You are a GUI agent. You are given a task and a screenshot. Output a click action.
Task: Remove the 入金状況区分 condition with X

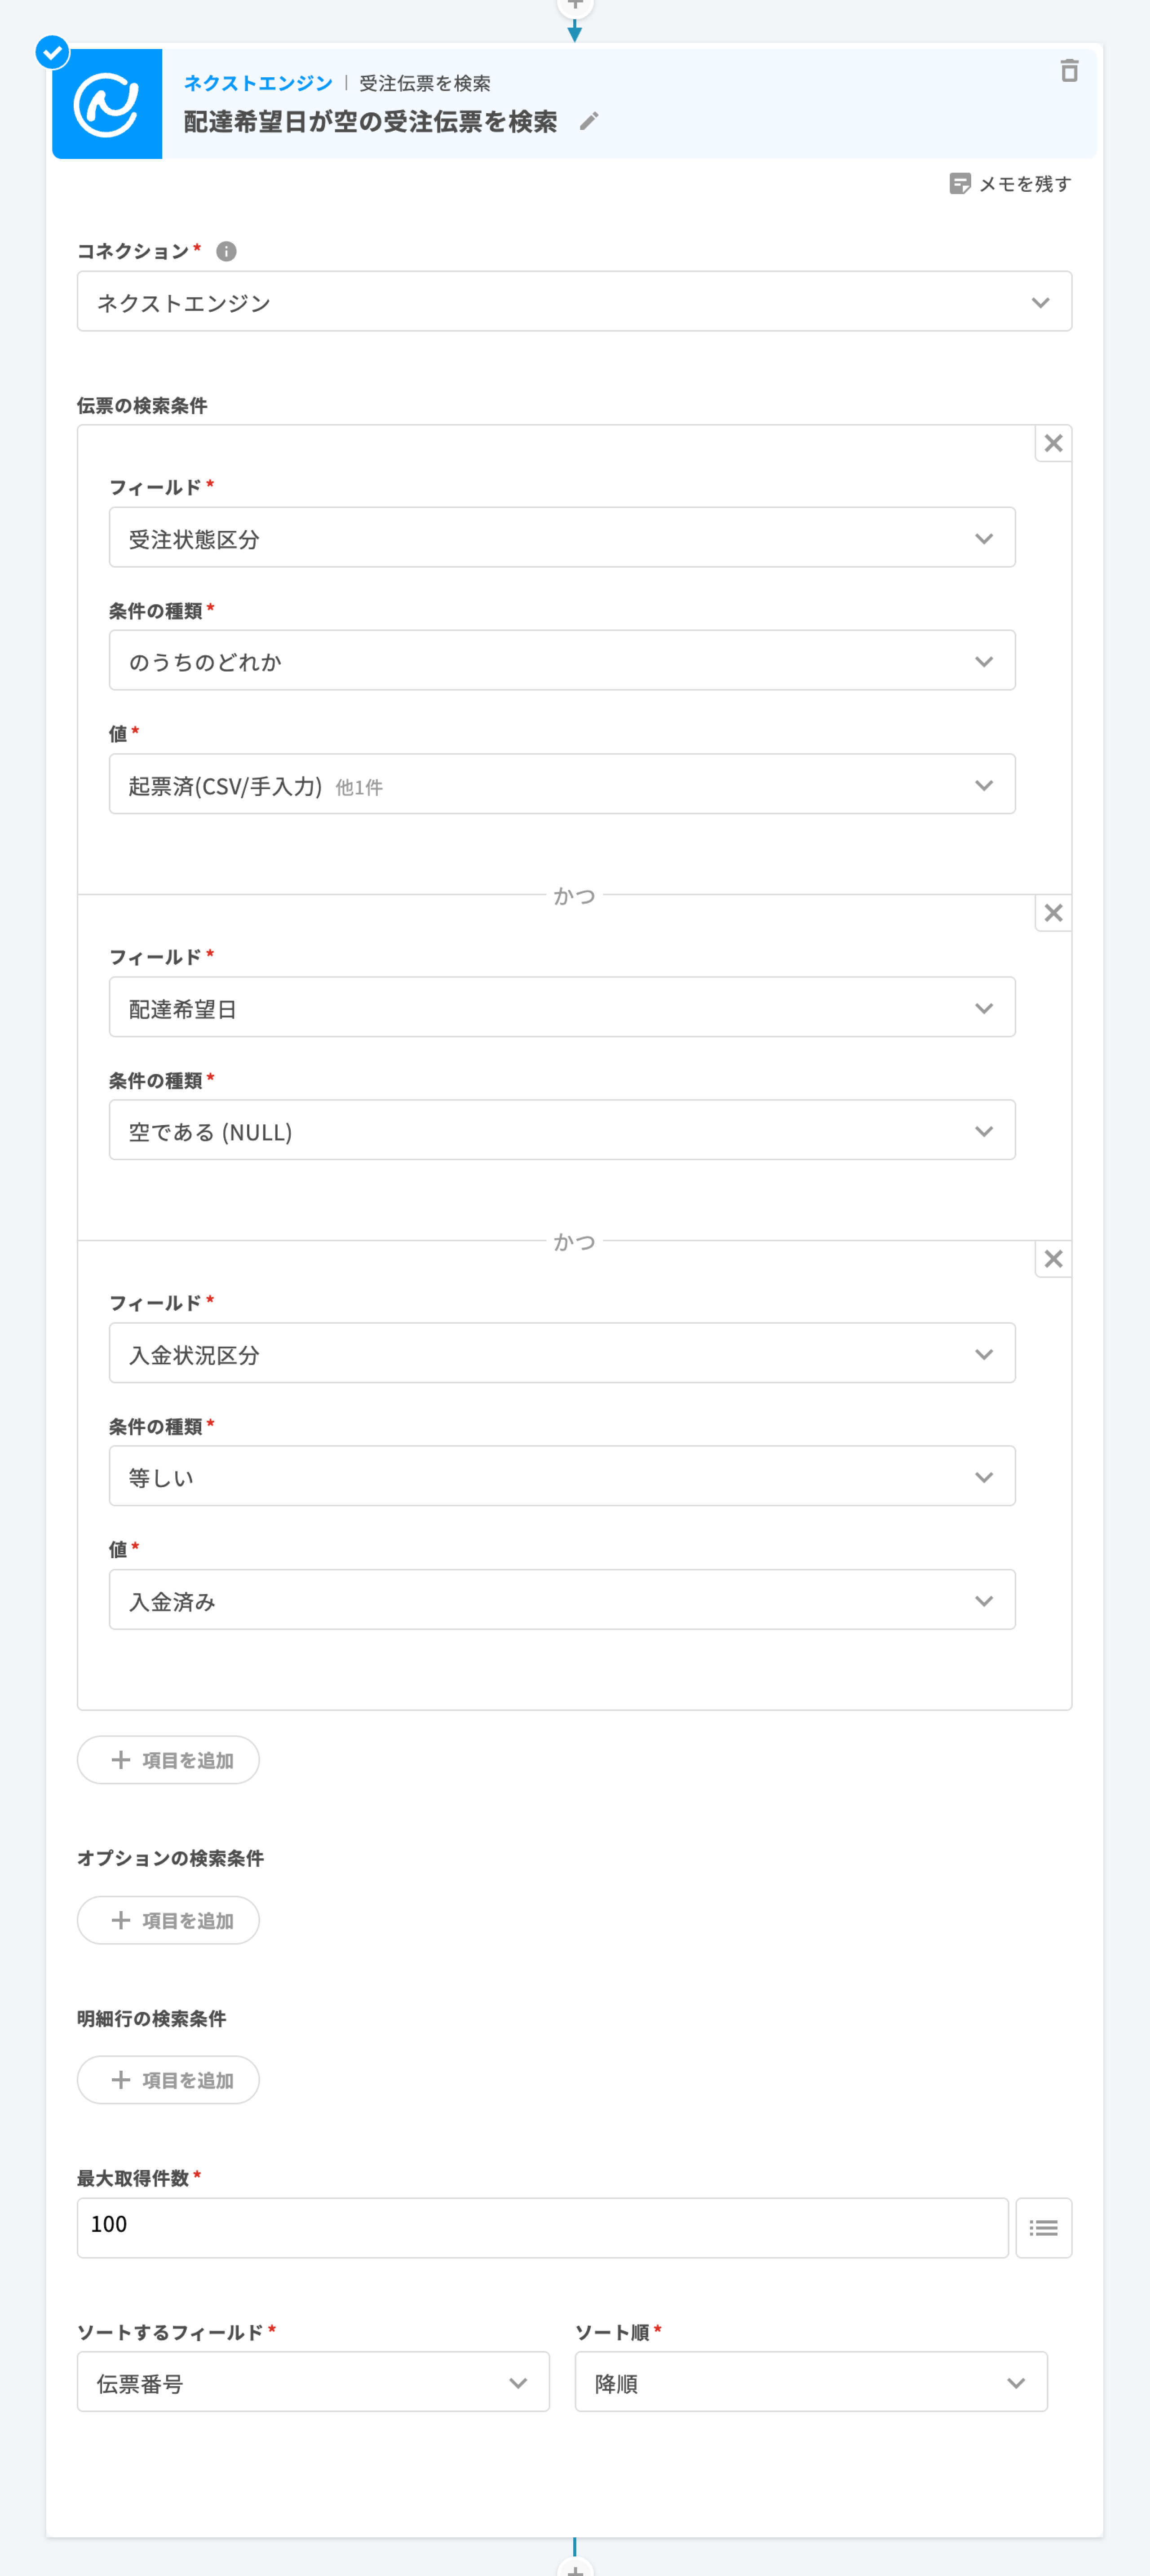point(1053,1259)
